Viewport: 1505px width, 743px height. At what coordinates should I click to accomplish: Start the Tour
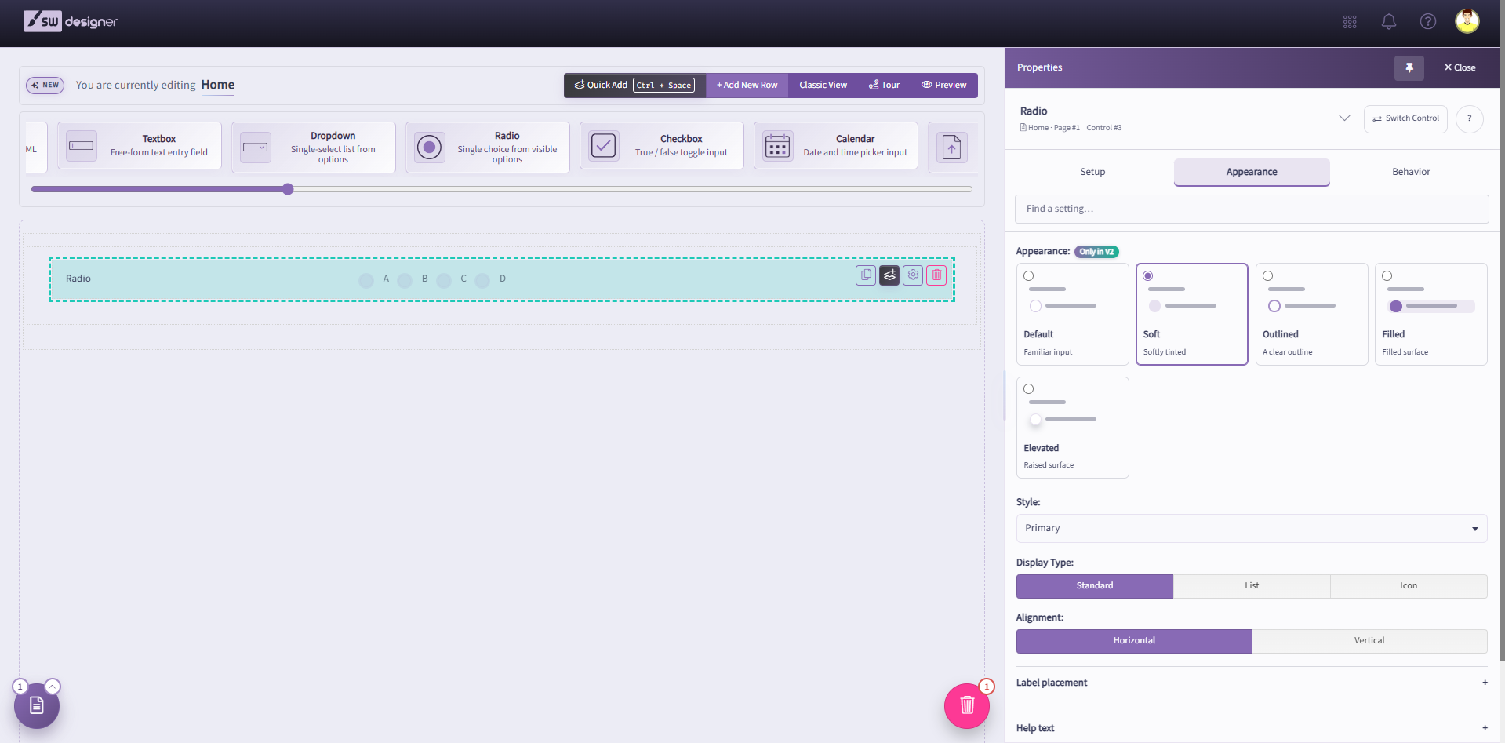884,86
